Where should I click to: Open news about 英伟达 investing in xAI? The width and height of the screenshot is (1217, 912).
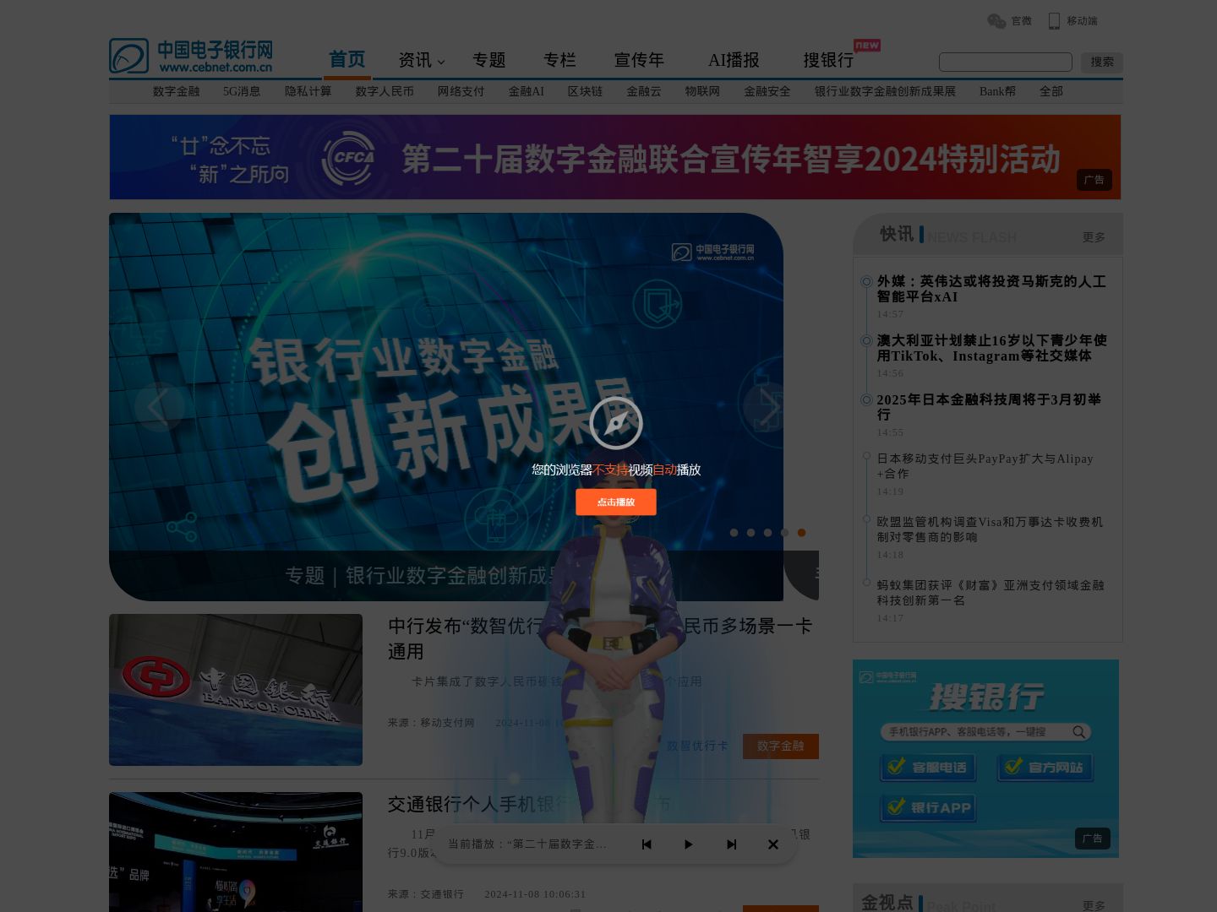[991, 289]
